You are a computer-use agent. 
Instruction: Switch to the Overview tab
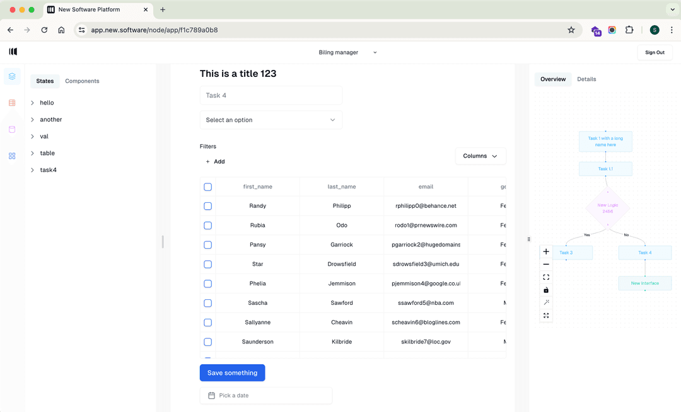pos(553,79)
